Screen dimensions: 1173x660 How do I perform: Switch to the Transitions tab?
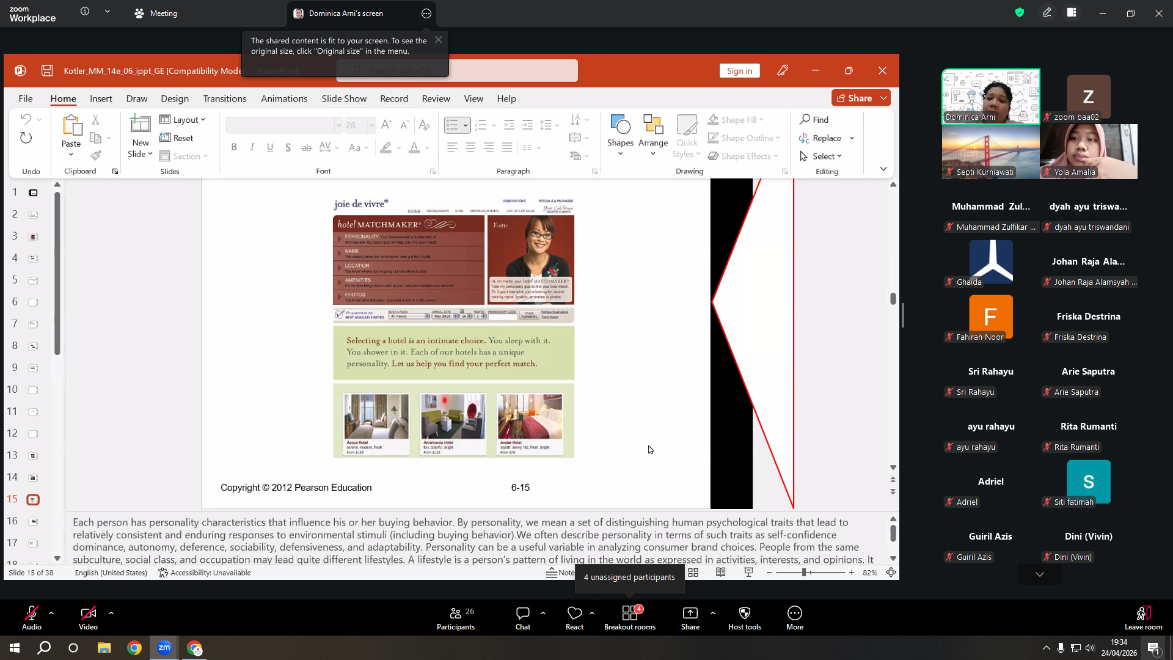coord(224,98)
